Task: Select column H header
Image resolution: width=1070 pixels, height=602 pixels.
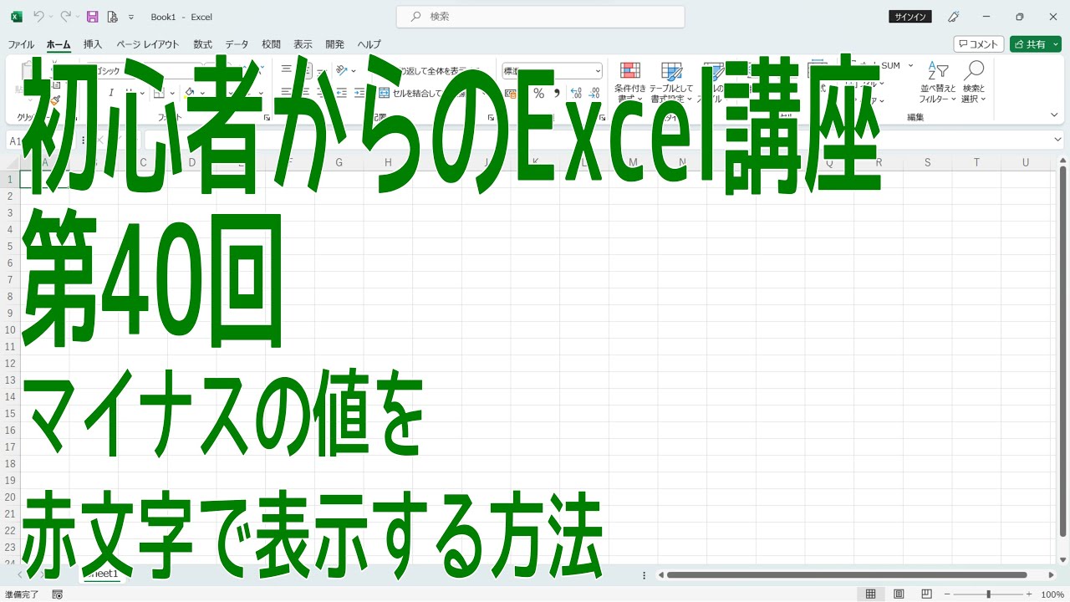Action: 388,163
